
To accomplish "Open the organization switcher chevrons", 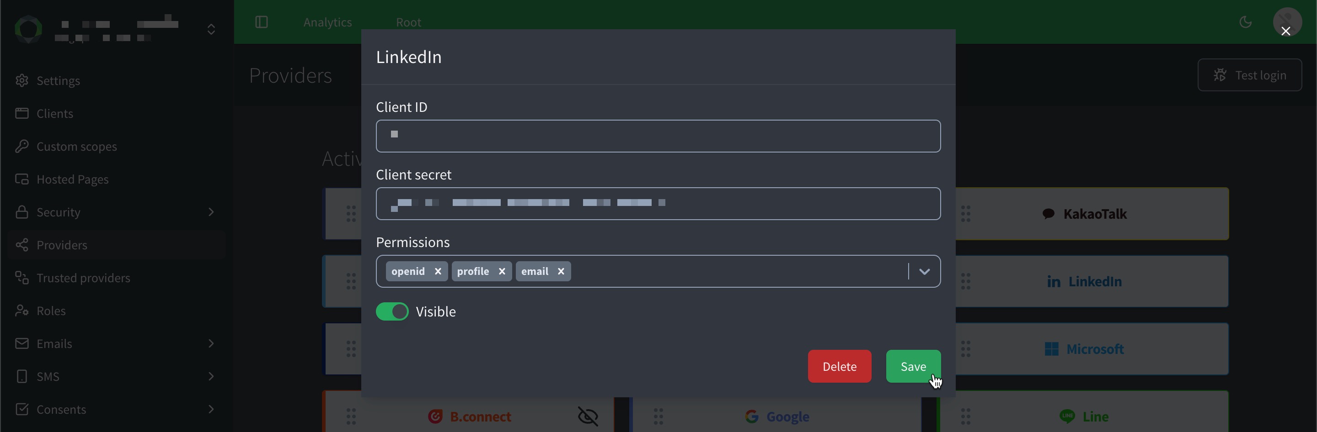I will point(211,29).
